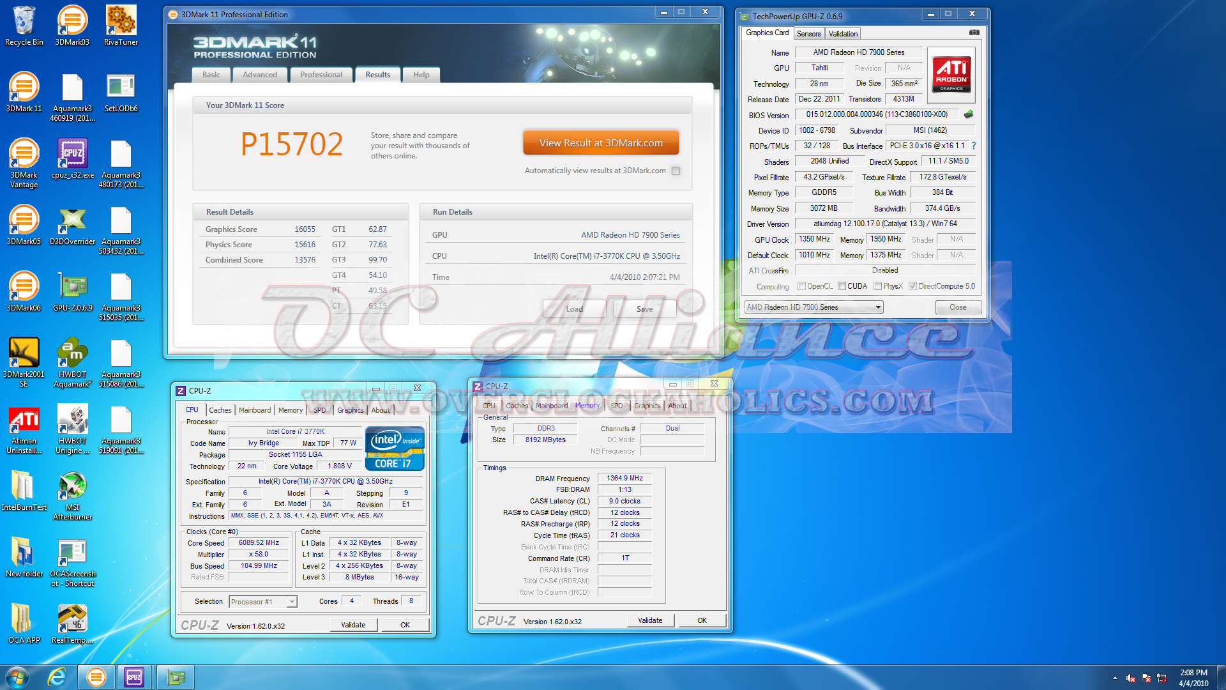Click the bus interface question mark icon
This screenshot has height=690, width=1226.
click(x=974, y=146)
